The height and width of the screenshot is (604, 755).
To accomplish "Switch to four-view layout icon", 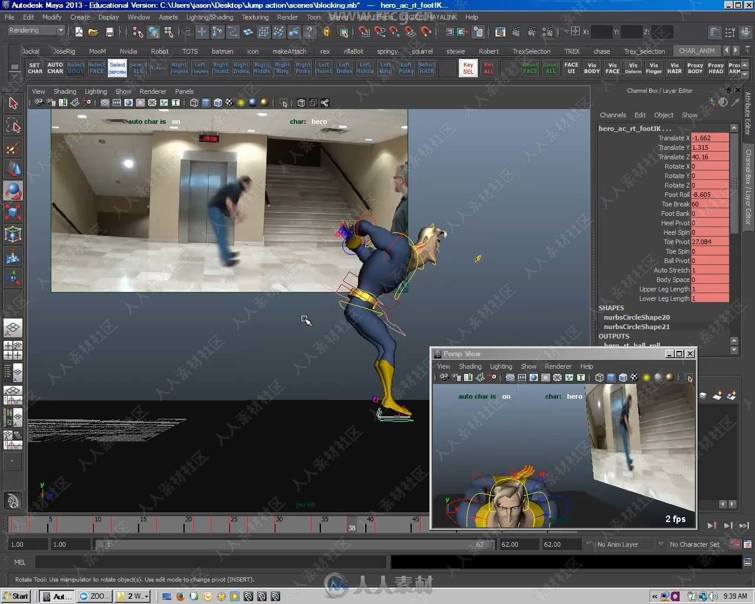I will point(13,350).
